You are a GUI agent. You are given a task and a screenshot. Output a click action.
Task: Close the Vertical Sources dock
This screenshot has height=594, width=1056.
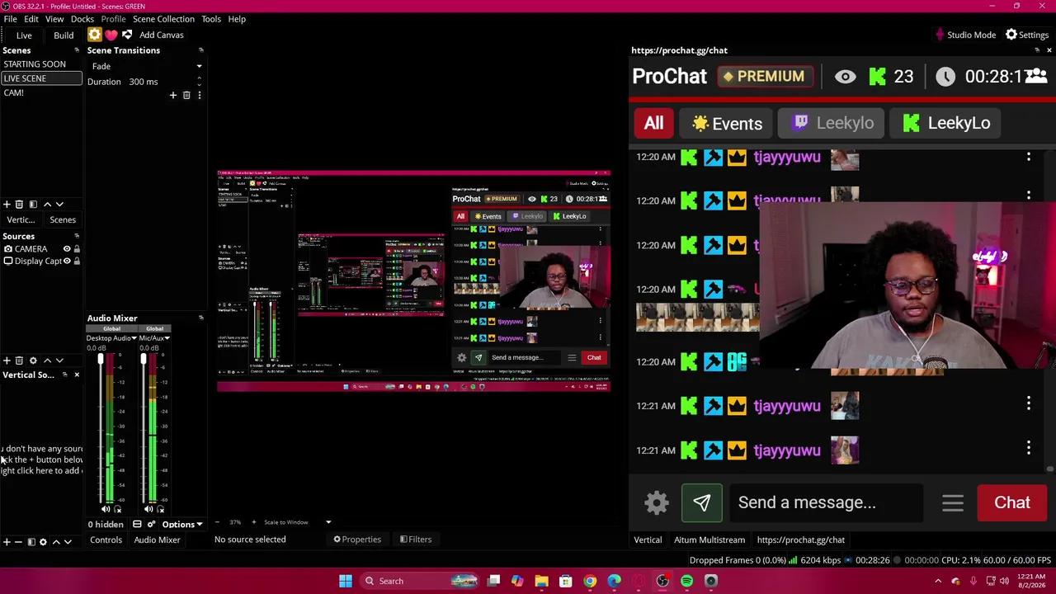77,375
